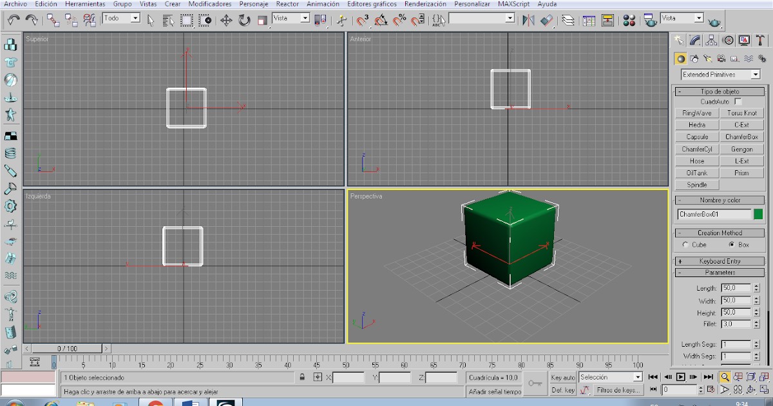Collapse the Parameters rollout
Screen dimensions: 773x406
[720, 272]
